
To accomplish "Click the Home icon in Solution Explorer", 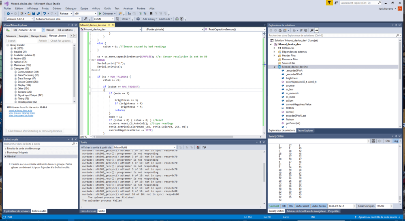I will 280,30.
